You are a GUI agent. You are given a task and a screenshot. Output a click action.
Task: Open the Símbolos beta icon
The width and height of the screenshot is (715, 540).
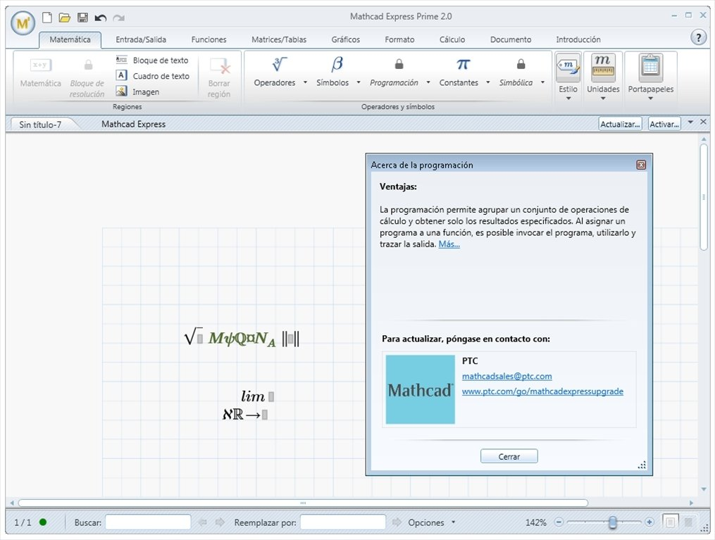[x=337, y=64]
